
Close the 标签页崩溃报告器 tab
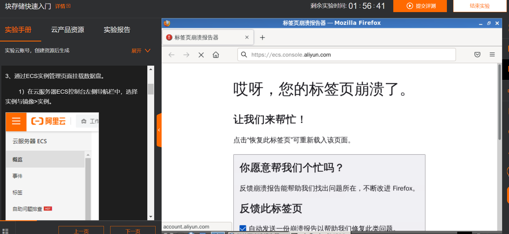pos(247,37)
